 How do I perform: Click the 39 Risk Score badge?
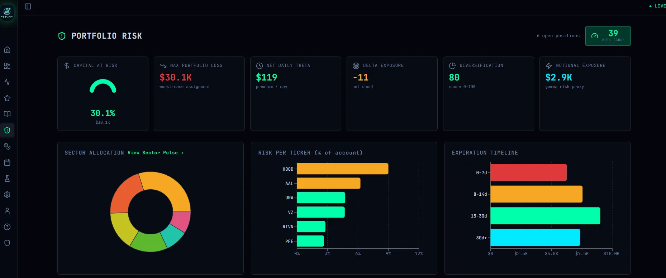608,36
